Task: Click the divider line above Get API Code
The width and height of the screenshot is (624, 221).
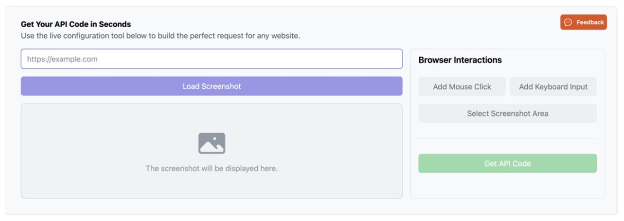Action: coord(508,138)
